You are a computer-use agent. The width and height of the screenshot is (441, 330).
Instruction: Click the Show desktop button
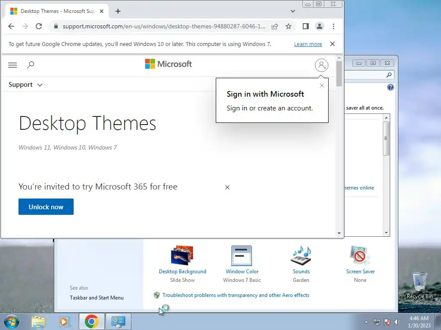tap(438, 321)
